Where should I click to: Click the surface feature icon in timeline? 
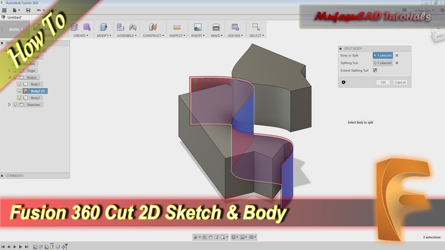[58, 247]
